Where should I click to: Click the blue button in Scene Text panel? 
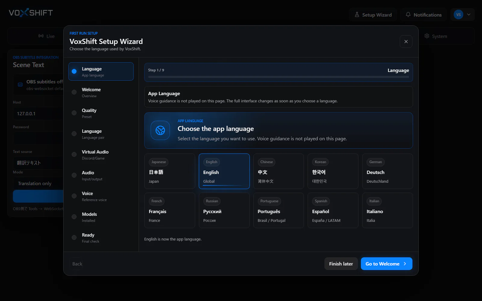pos(38,196)
